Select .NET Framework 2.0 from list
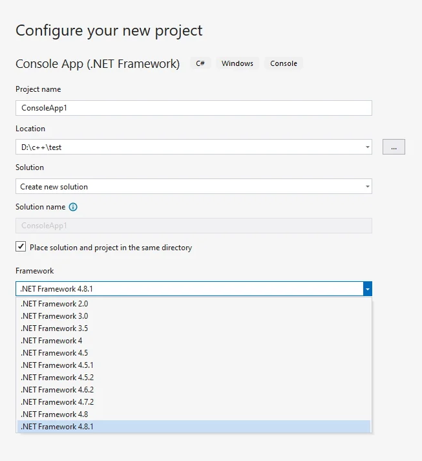The image size is (422, 461). coord(194,304)
